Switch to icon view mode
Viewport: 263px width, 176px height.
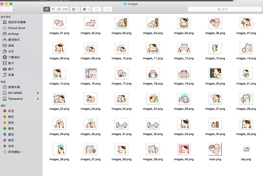(x=47, y=9)
